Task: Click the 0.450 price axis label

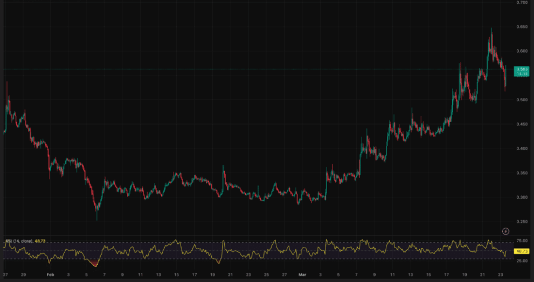Action: [x=522, y=124]
